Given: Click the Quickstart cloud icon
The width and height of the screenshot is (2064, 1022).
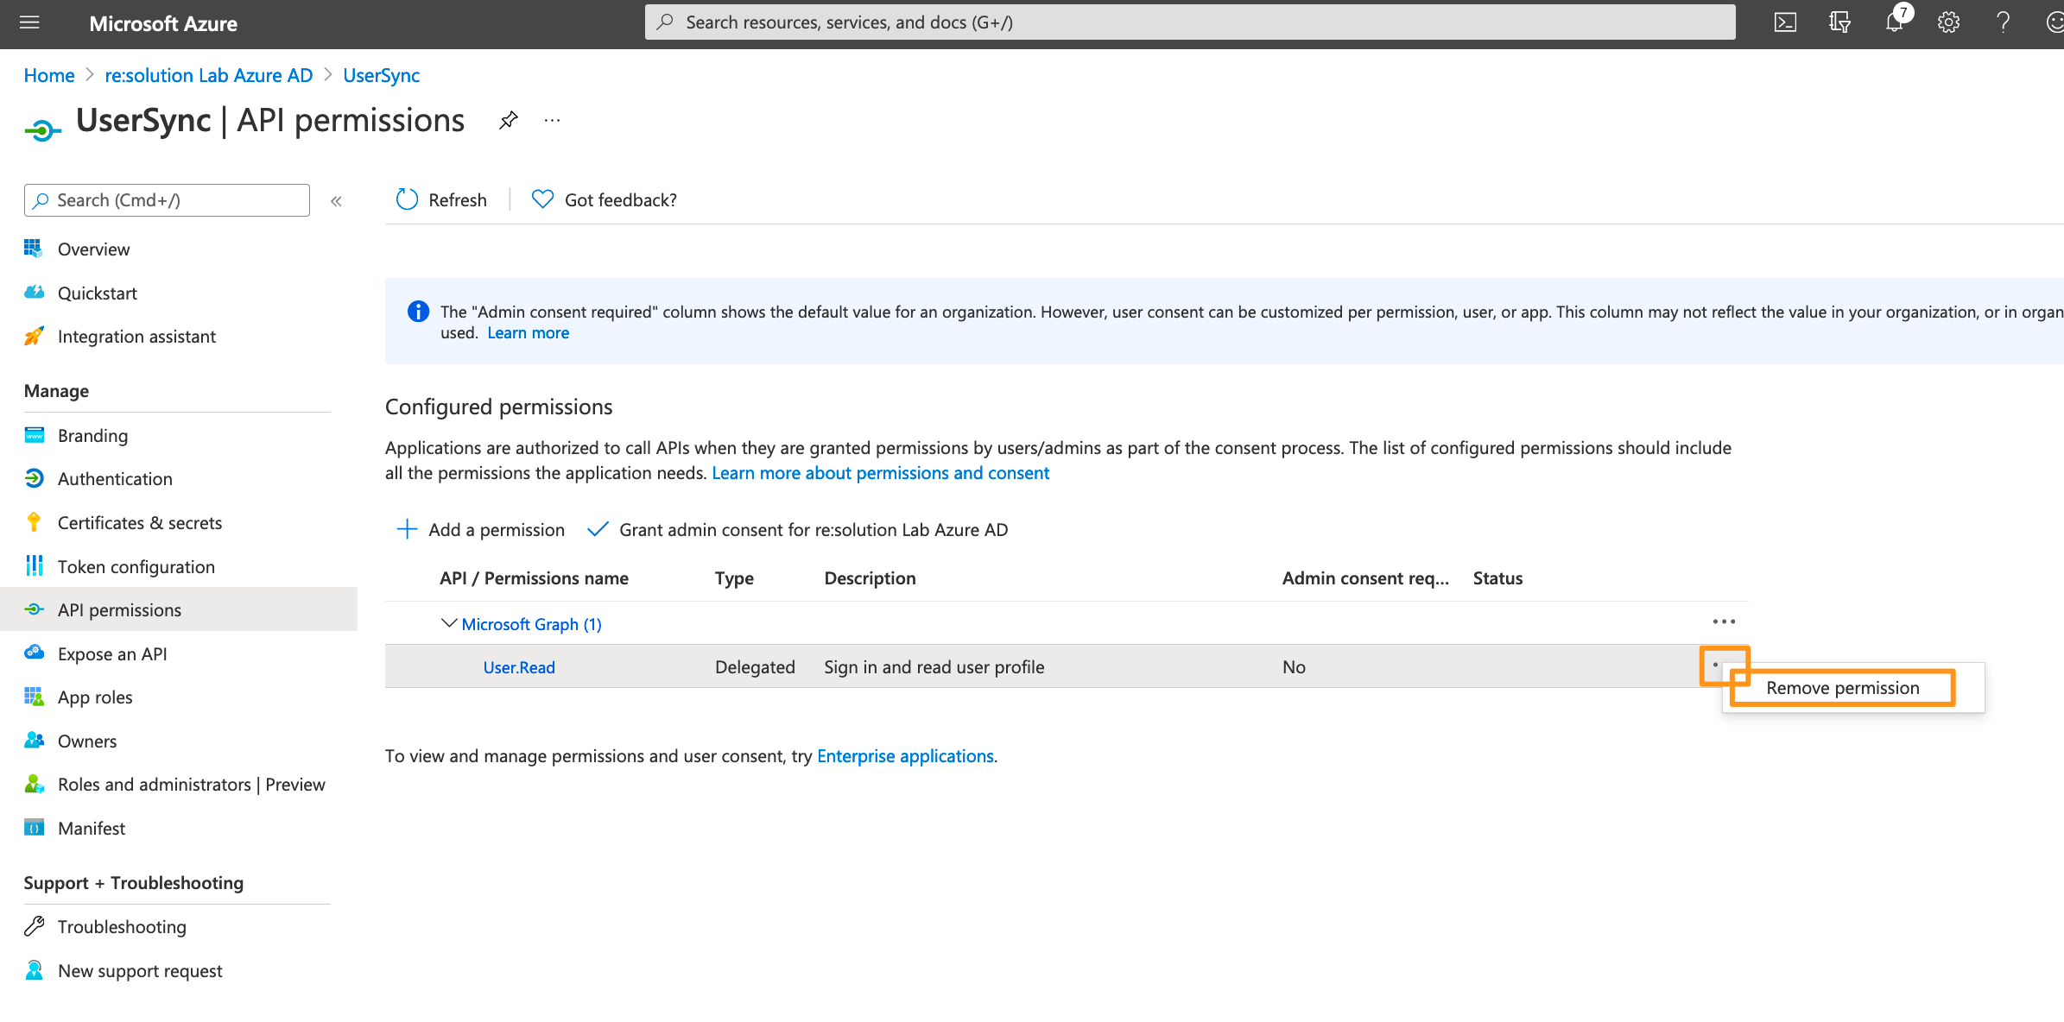Looking at the screenshot, I should click(34, 293).
